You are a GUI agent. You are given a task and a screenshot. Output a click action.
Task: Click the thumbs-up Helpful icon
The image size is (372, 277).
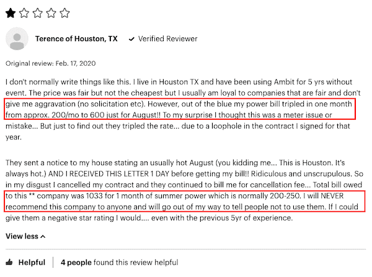[x=9, y=262]
